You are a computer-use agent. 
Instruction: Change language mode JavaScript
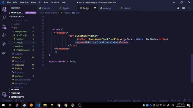pyautogui.click(x=163, y=101)
